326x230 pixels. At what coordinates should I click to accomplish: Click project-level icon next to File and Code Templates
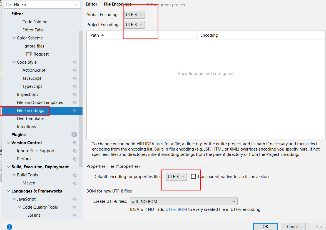click(75, 102)
